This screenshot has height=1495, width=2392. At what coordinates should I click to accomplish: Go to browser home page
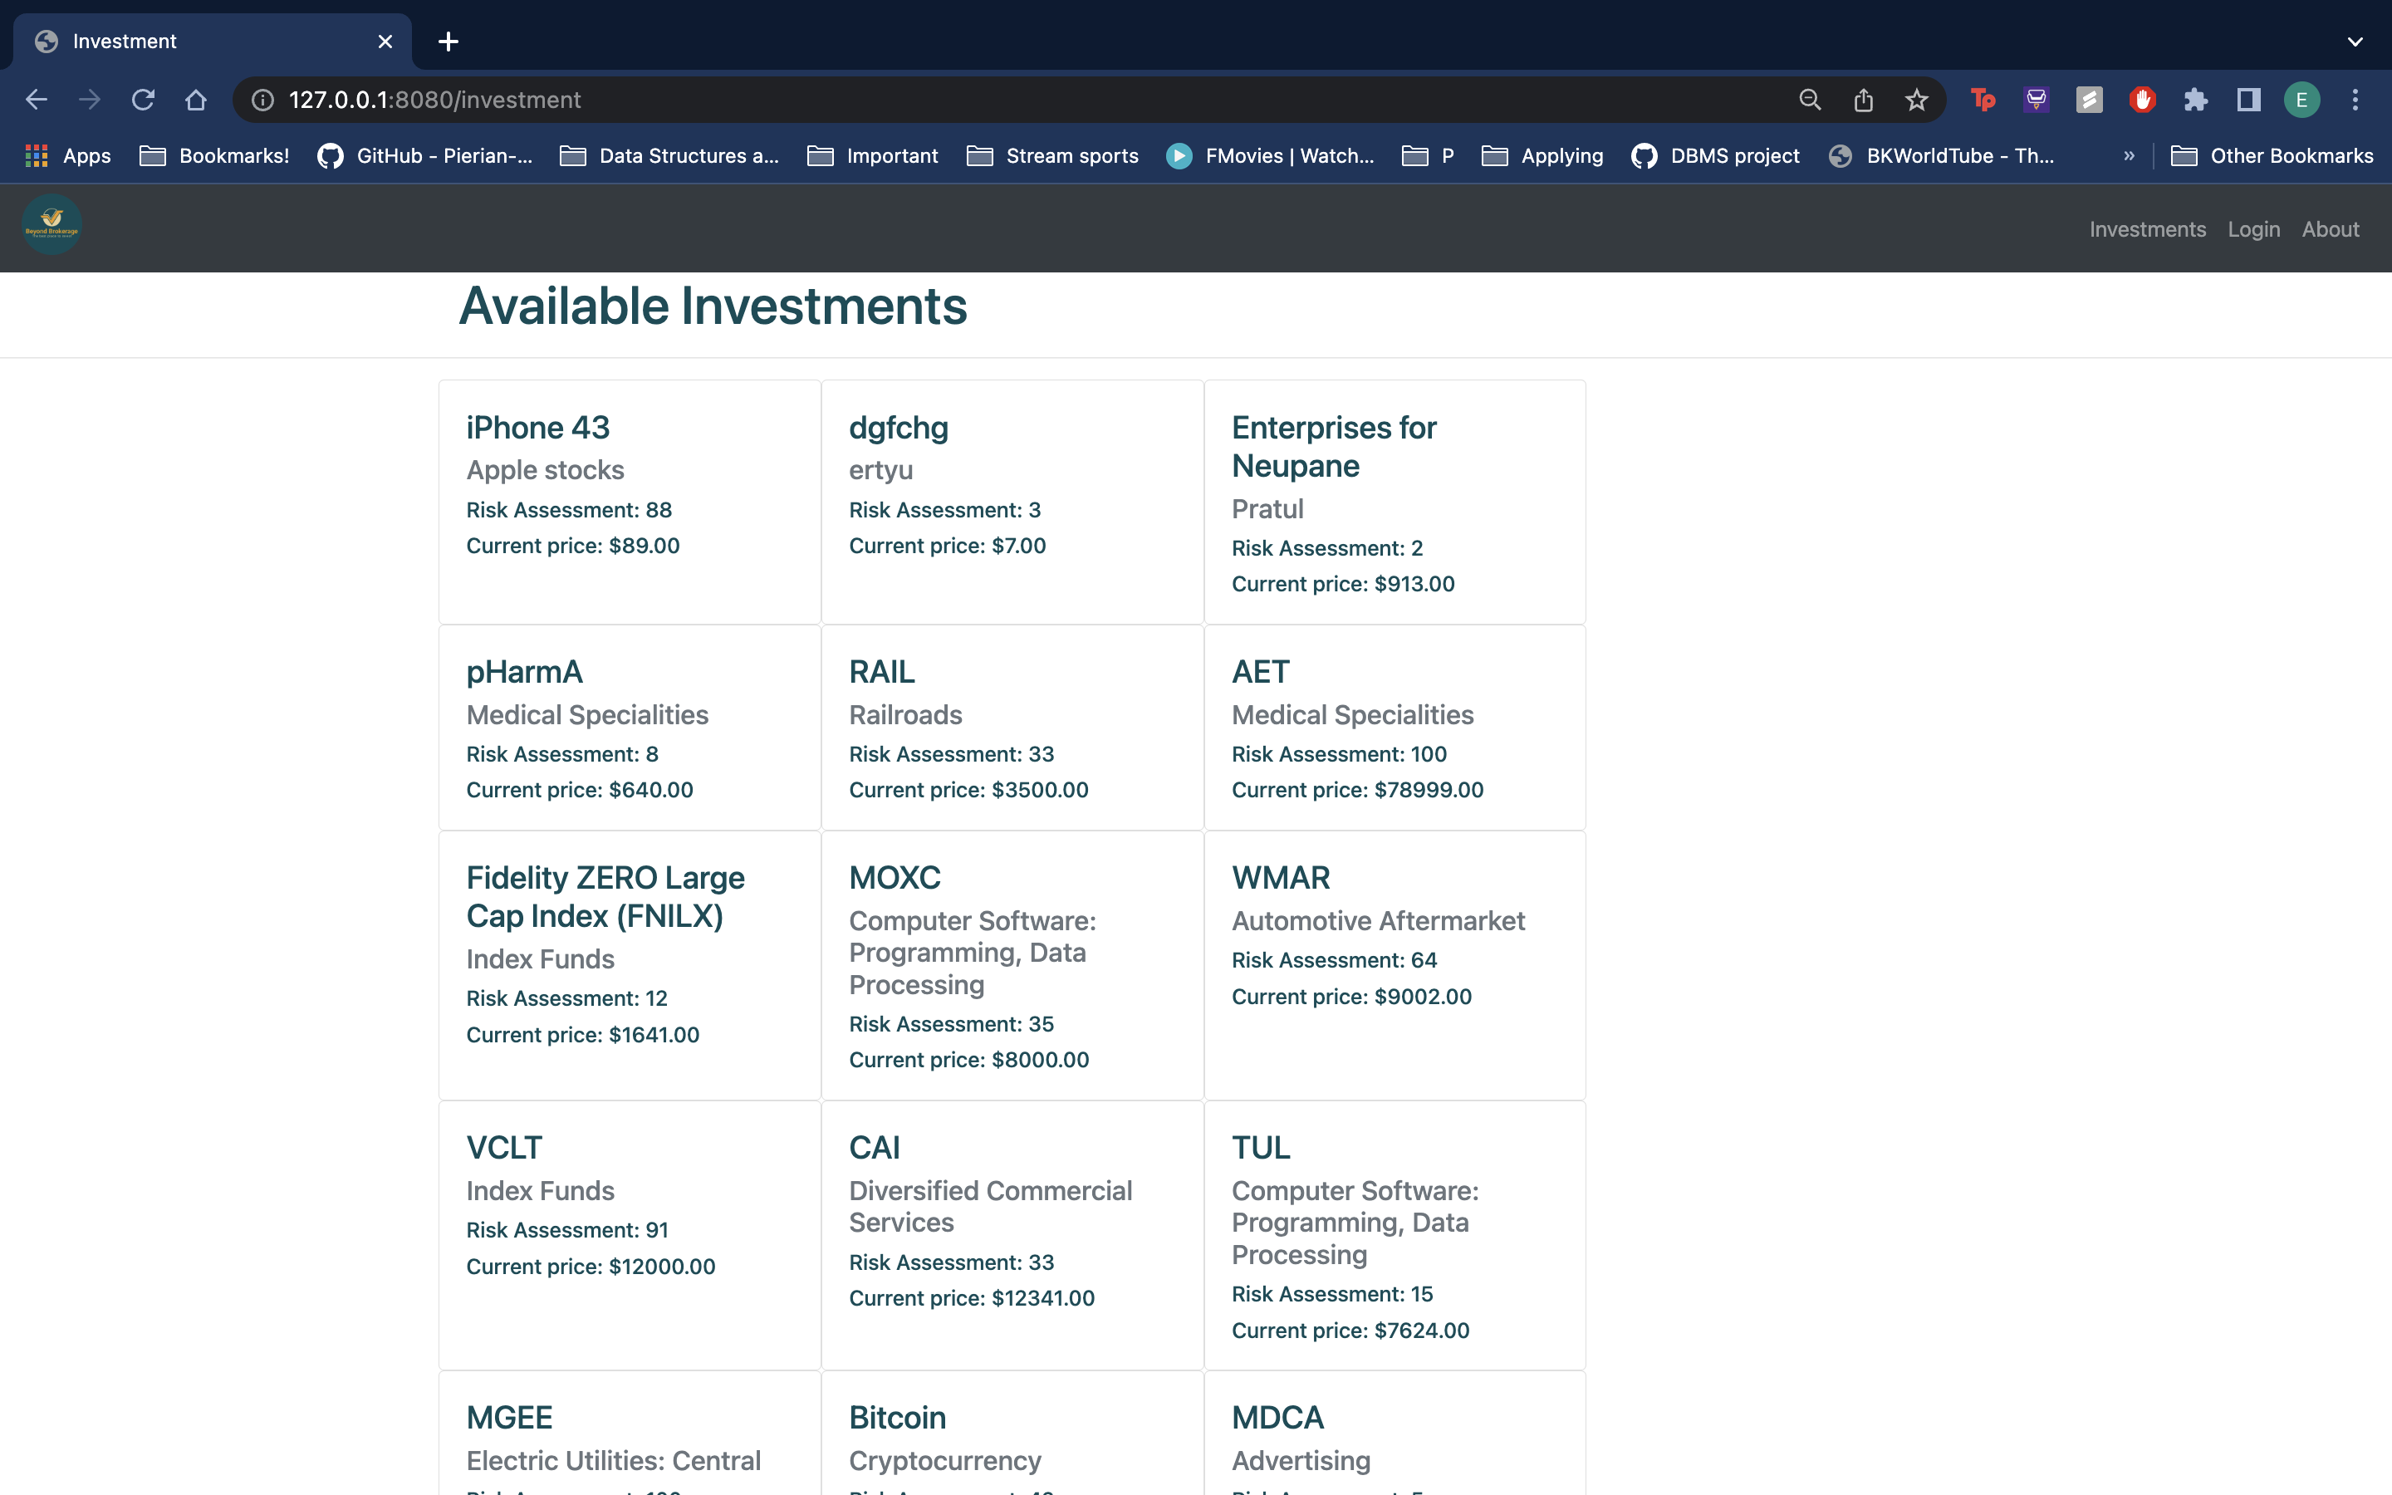pos(196,100)
